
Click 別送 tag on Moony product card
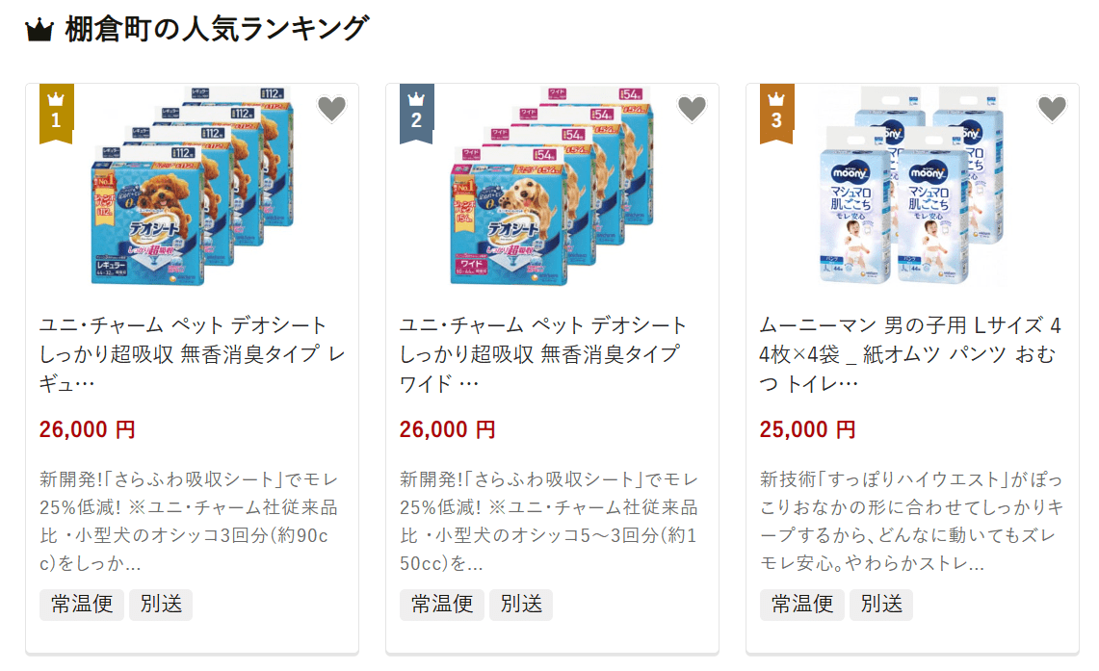881,605
